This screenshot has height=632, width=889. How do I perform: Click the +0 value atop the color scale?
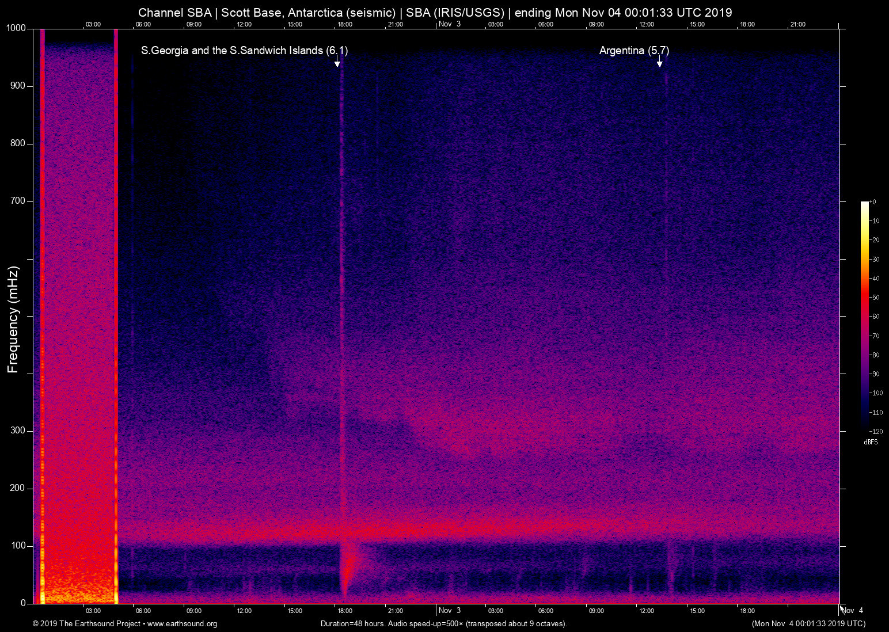point(873,202)
